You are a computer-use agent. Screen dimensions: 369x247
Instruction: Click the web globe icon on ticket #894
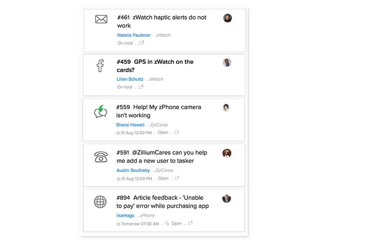coord(100,202)
